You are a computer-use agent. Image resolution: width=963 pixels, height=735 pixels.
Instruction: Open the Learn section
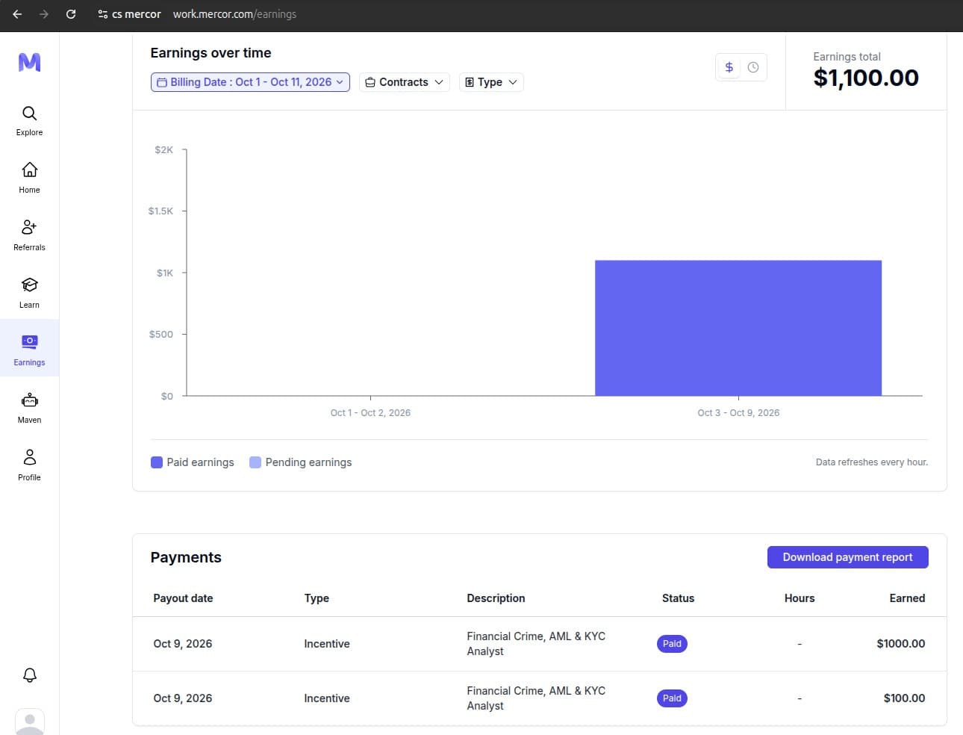[x=29, y=293]
